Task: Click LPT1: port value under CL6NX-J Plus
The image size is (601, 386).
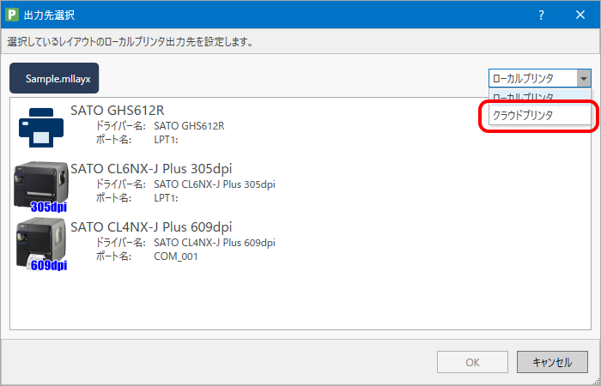Action: tap(166, 198)
